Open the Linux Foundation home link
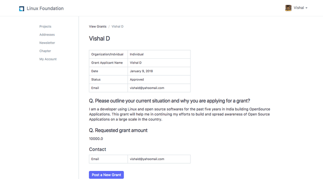The width and height of the screenshot is (323, 179). click(x=45, y=9)
